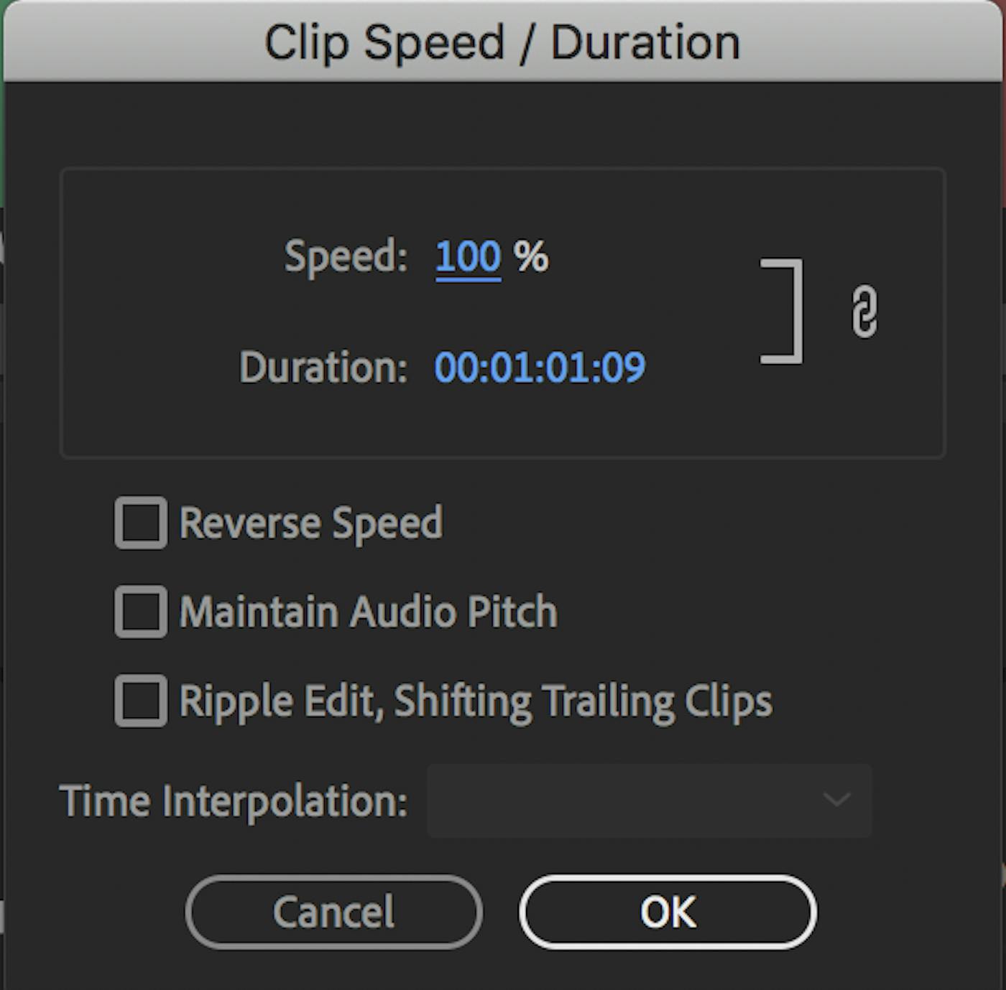
Task: Check Ripple Edit, Shifting Trailing Clips box
Action: pos(141,701)
